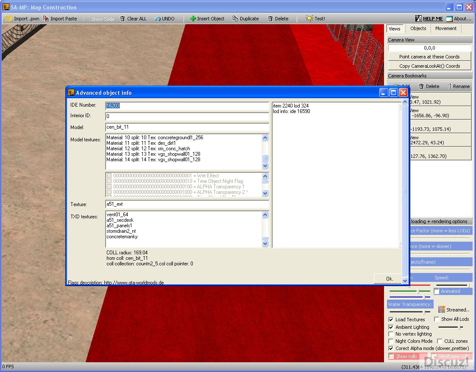Maximize the Advanced object info dialog
This screenshot has height=372, width=476.
coord(393,92)
